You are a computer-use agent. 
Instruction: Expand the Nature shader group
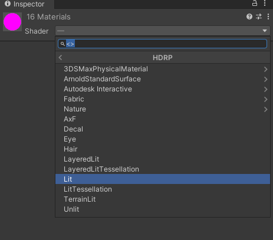click(x=163, y=109)
